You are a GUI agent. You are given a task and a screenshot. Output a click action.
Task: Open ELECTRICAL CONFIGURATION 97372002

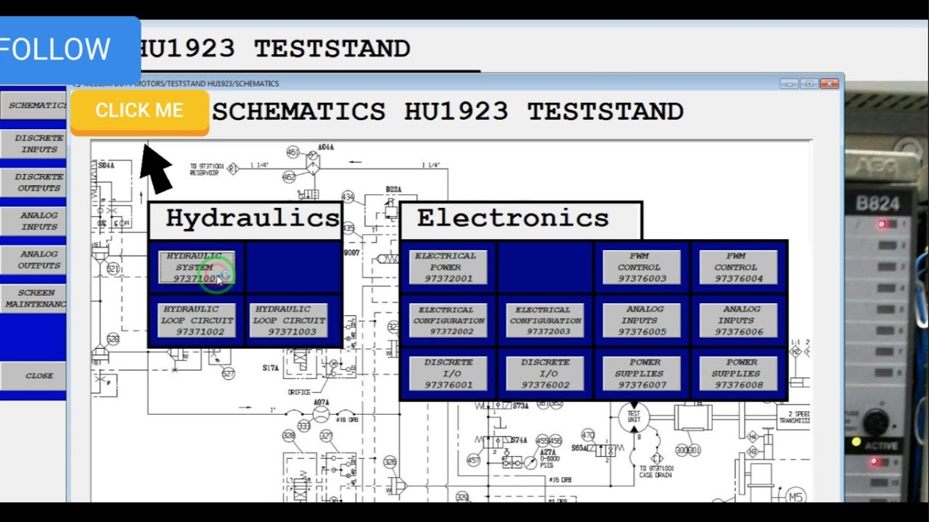click(448, 320)
